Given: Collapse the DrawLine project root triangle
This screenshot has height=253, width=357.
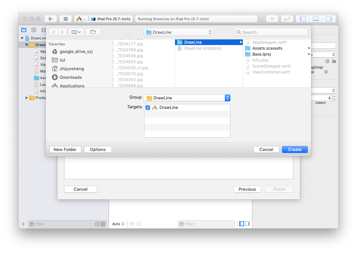Looking at the screenshot, I should 22,38.
